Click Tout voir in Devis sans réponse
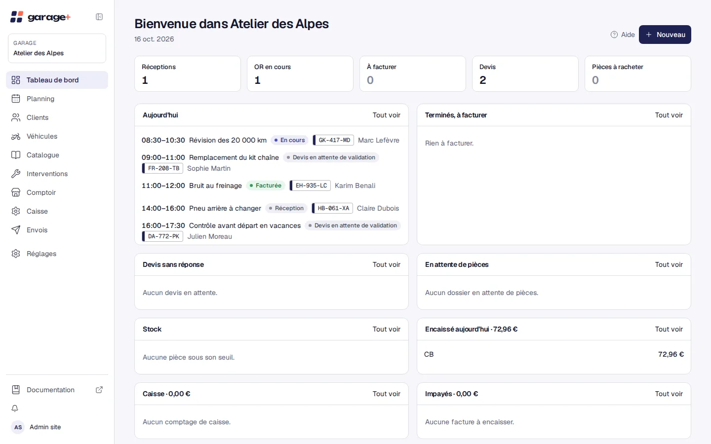Viewport: 711px width, 444px height. click(x=387, y=264)
